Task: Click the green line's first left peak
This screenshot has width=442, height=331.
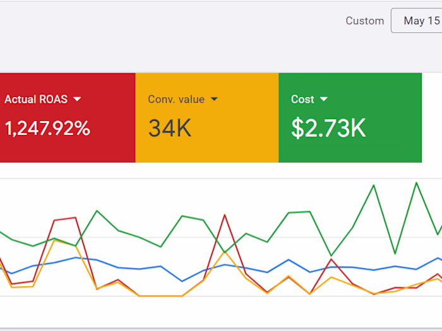Action: (97, 211)
